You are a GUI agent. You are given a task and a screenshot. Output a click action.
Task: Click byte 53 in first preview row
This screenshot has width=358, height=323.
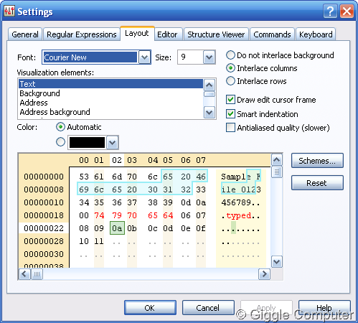(84, 177)
